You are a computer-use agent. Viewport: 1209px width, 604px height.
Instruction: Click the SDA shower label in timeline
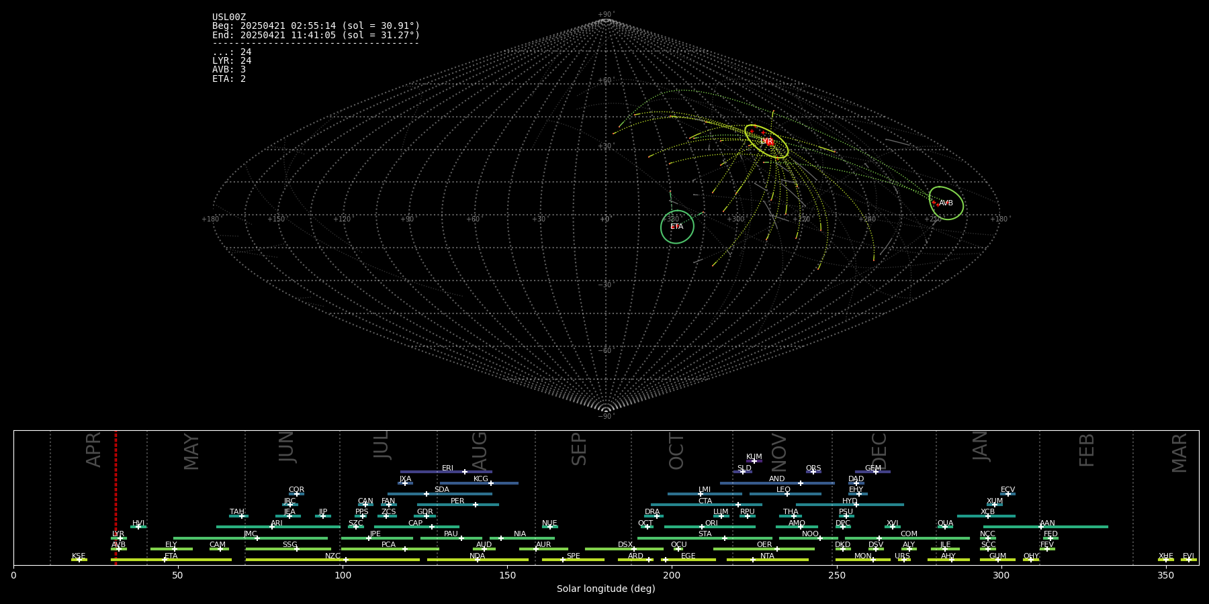(442, 490)
